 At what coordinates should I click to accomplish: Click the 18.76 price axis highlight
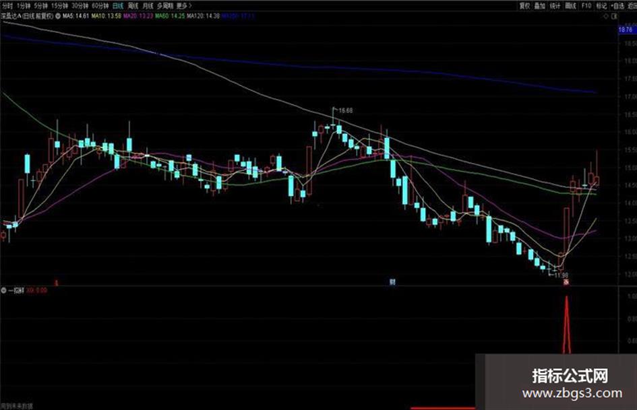(x=626, y=30)
